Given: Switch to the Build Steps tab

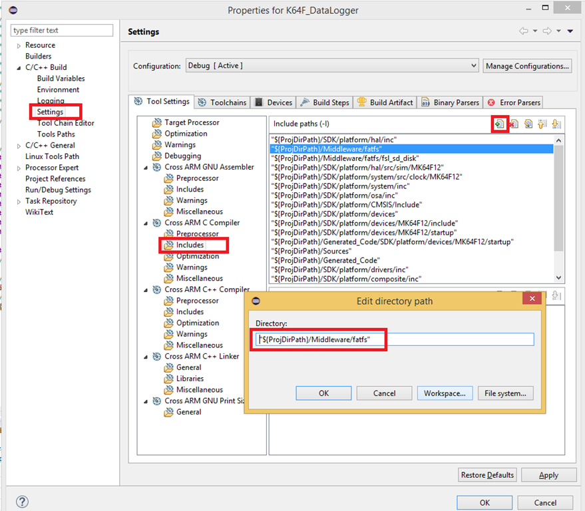Looking at the screenshot, I should (325, 102).
